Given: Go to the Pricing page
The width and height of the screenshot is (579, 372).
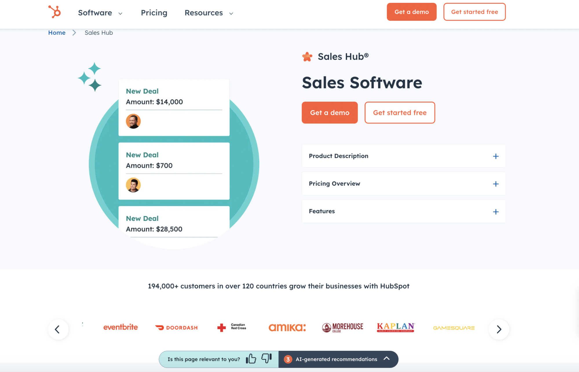Looking at the screenshot, I should (154, 13).
